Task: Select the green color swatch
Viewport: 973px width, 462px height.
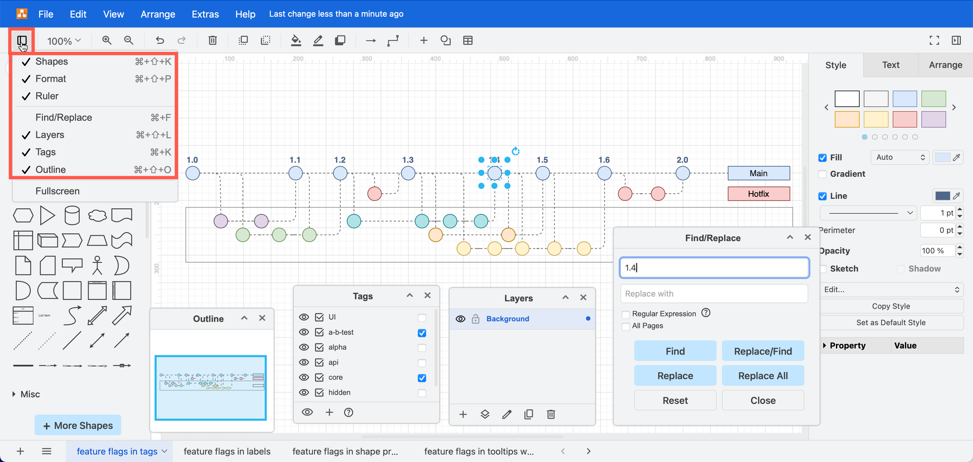Action: point(933,98)
